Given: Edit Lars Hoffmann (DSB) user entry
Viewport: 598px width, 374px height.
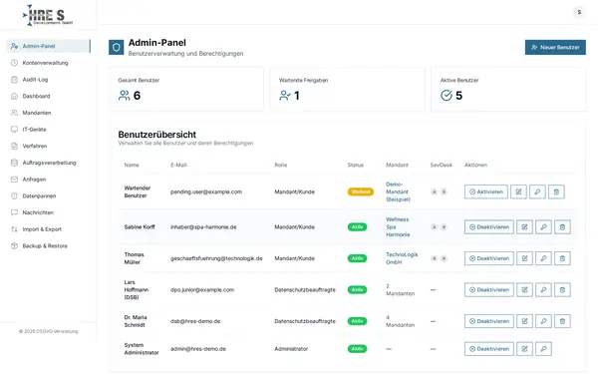Looking at the screenshot, I should coord(525,290).
